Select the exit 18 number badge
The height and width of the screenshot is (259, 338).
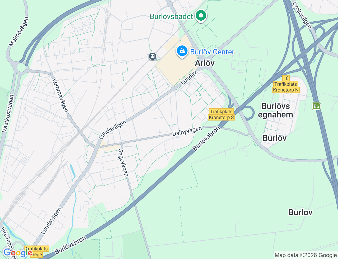coord(286,78)
